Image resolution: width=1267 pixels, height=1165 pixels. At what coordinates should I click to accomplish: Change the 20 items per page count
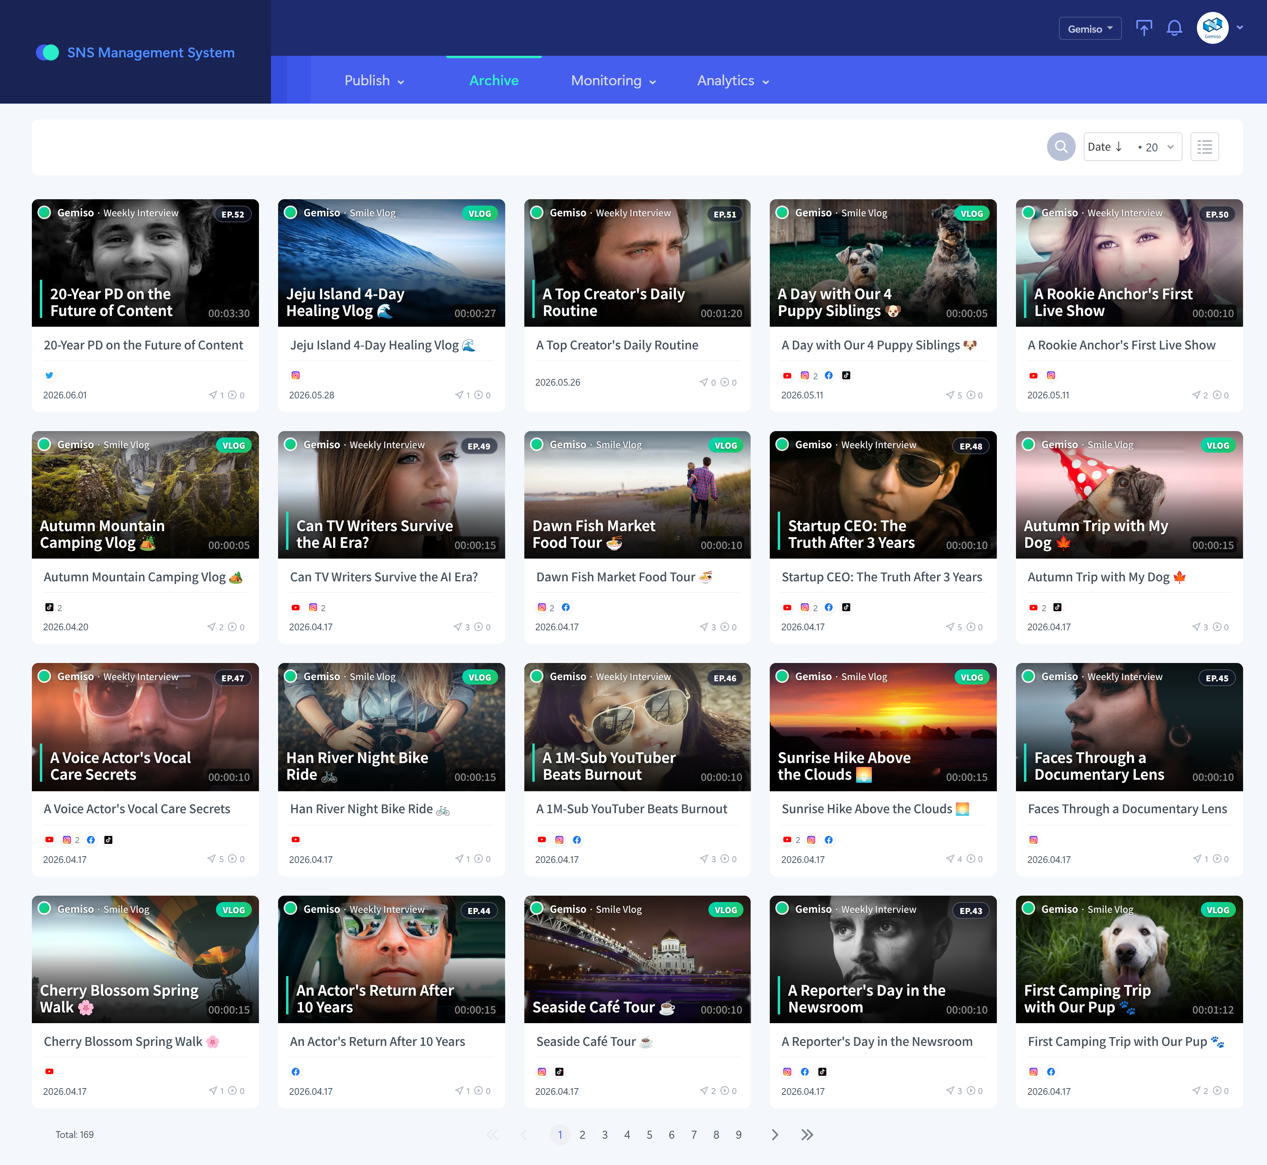point(1156,147)
